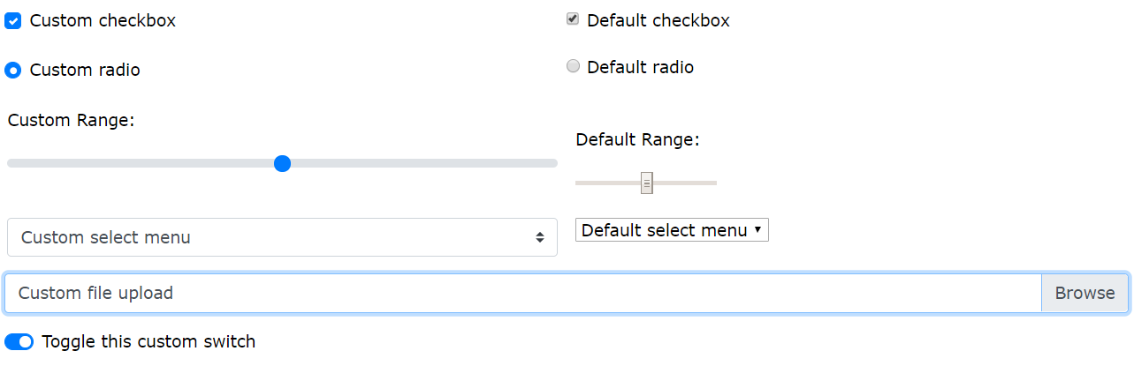
Task: Click the 'Default checkbox' label text
Action: [658, 20]
